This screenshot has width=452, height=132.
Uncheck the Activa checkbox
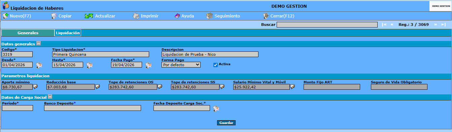(x=215, y=65)
